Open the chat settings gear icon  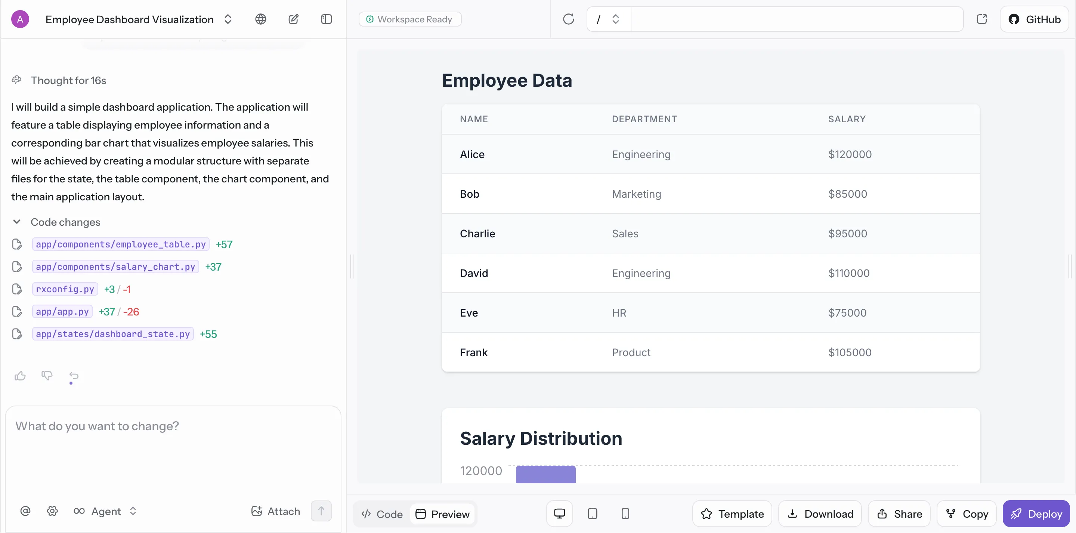(x=52, y=511)
